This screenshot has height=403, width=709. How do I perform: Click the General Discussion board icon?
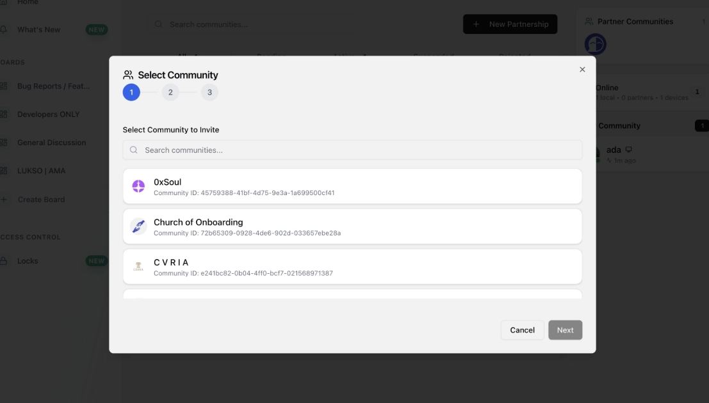click(x=4, y=143)
